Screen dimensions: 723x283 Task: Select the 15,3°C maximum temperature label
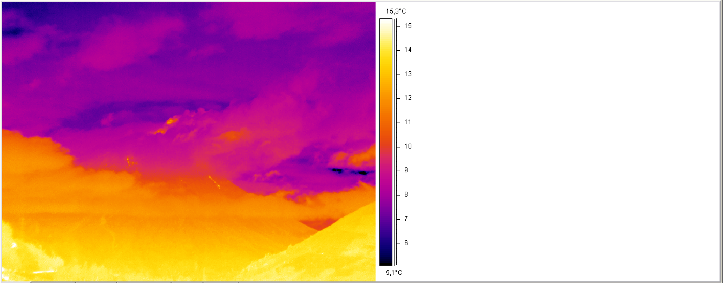pos(395,11)
